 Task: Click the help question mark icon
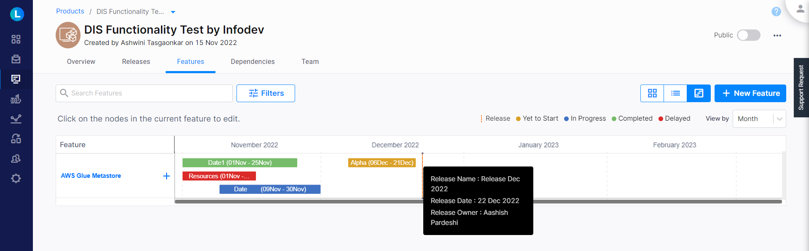(776, 12)
